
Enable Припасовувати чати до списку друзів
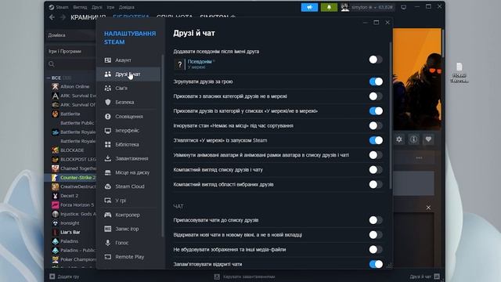click(376, 220)
